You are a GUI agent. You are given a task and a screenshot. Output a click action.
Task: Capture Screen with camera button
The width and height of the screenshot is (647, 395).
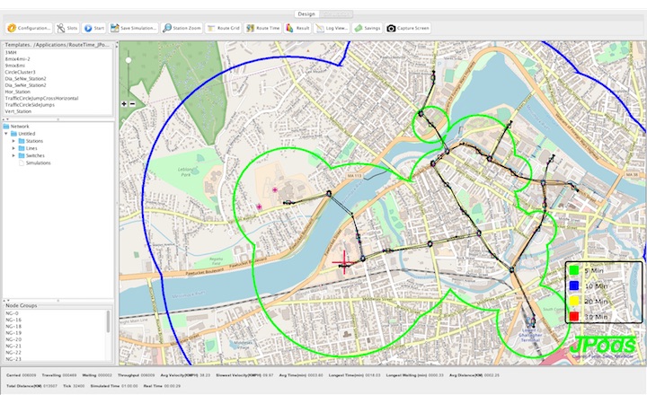coord(409,28)
